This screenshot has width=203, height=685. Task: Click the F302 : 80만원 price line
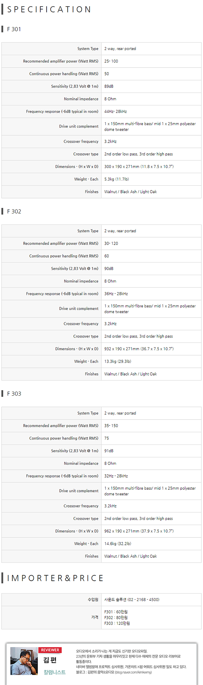point(116,617)
